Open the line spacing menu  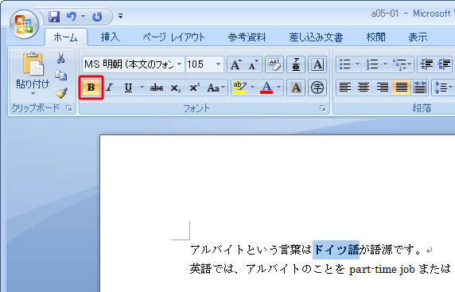point(443,88)
